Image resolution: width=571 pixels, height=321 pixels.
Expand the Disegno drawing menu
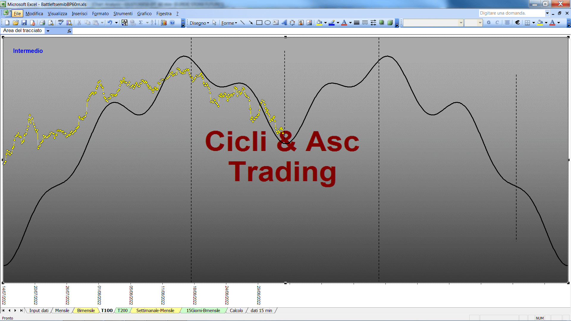(199, 23)
